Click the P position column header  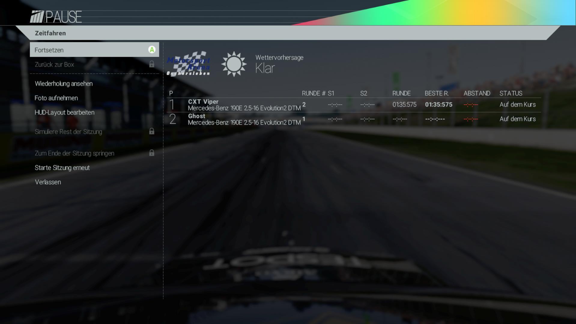[x=171, y=93]
